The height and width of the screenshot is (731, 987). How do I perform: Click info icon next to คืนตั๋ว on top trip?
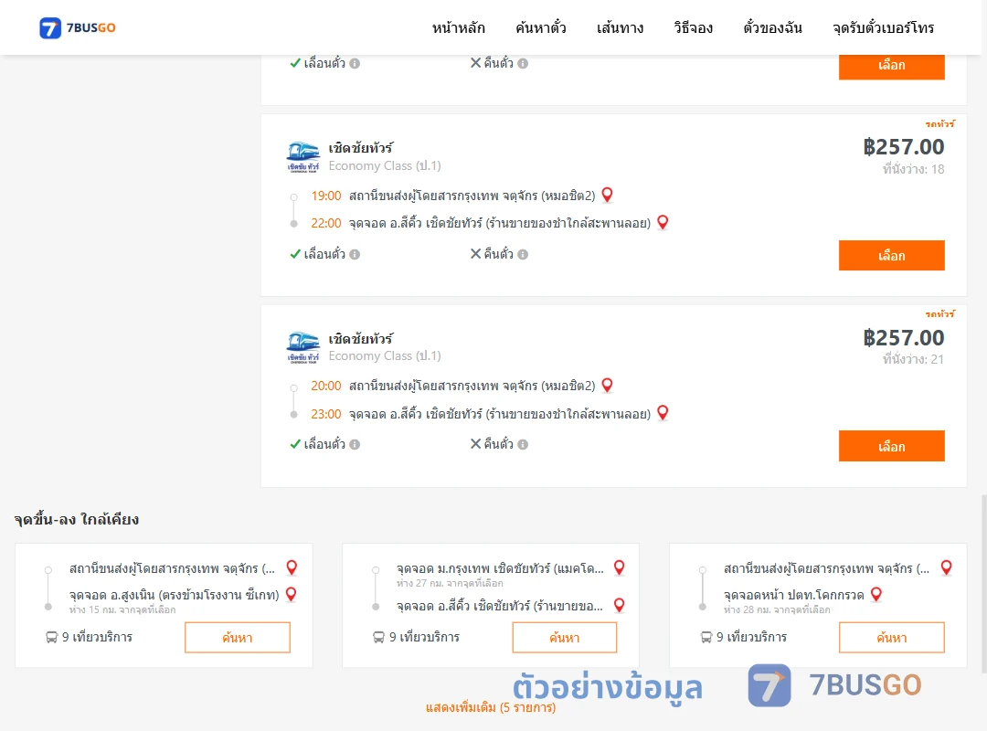click(x=523, y=64)
